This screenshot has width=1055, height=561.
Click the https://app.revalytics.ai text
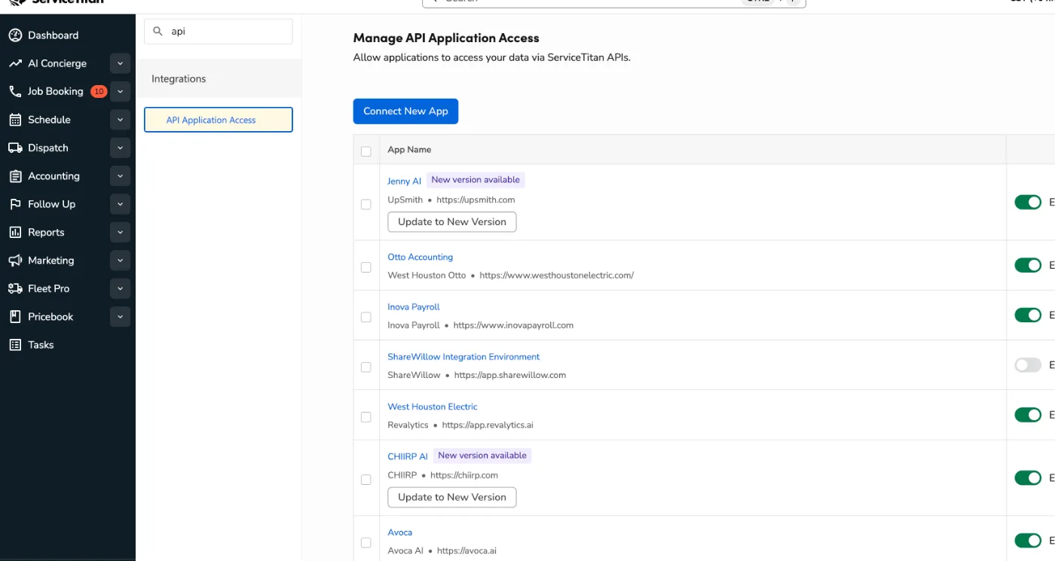(x=488, y=425)
